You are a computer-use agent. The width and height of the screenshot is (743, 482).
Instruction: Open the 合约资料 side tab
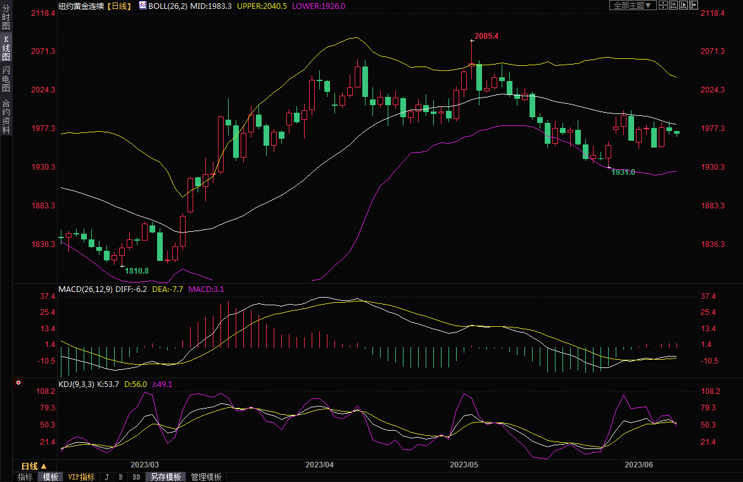click(x=6, y=117)
